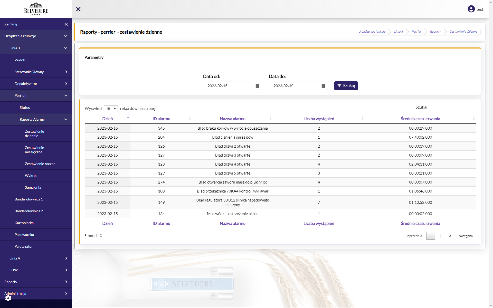Click the Belvedere Vodka logo
The image size is (493, 308).
tap(36, 9)
